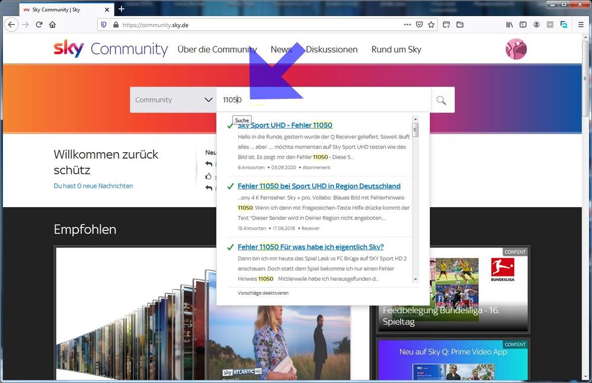This screenshot has height=383, width=592.
Task: Expand the Community search scope dropdown
Action: pos(172,100)
